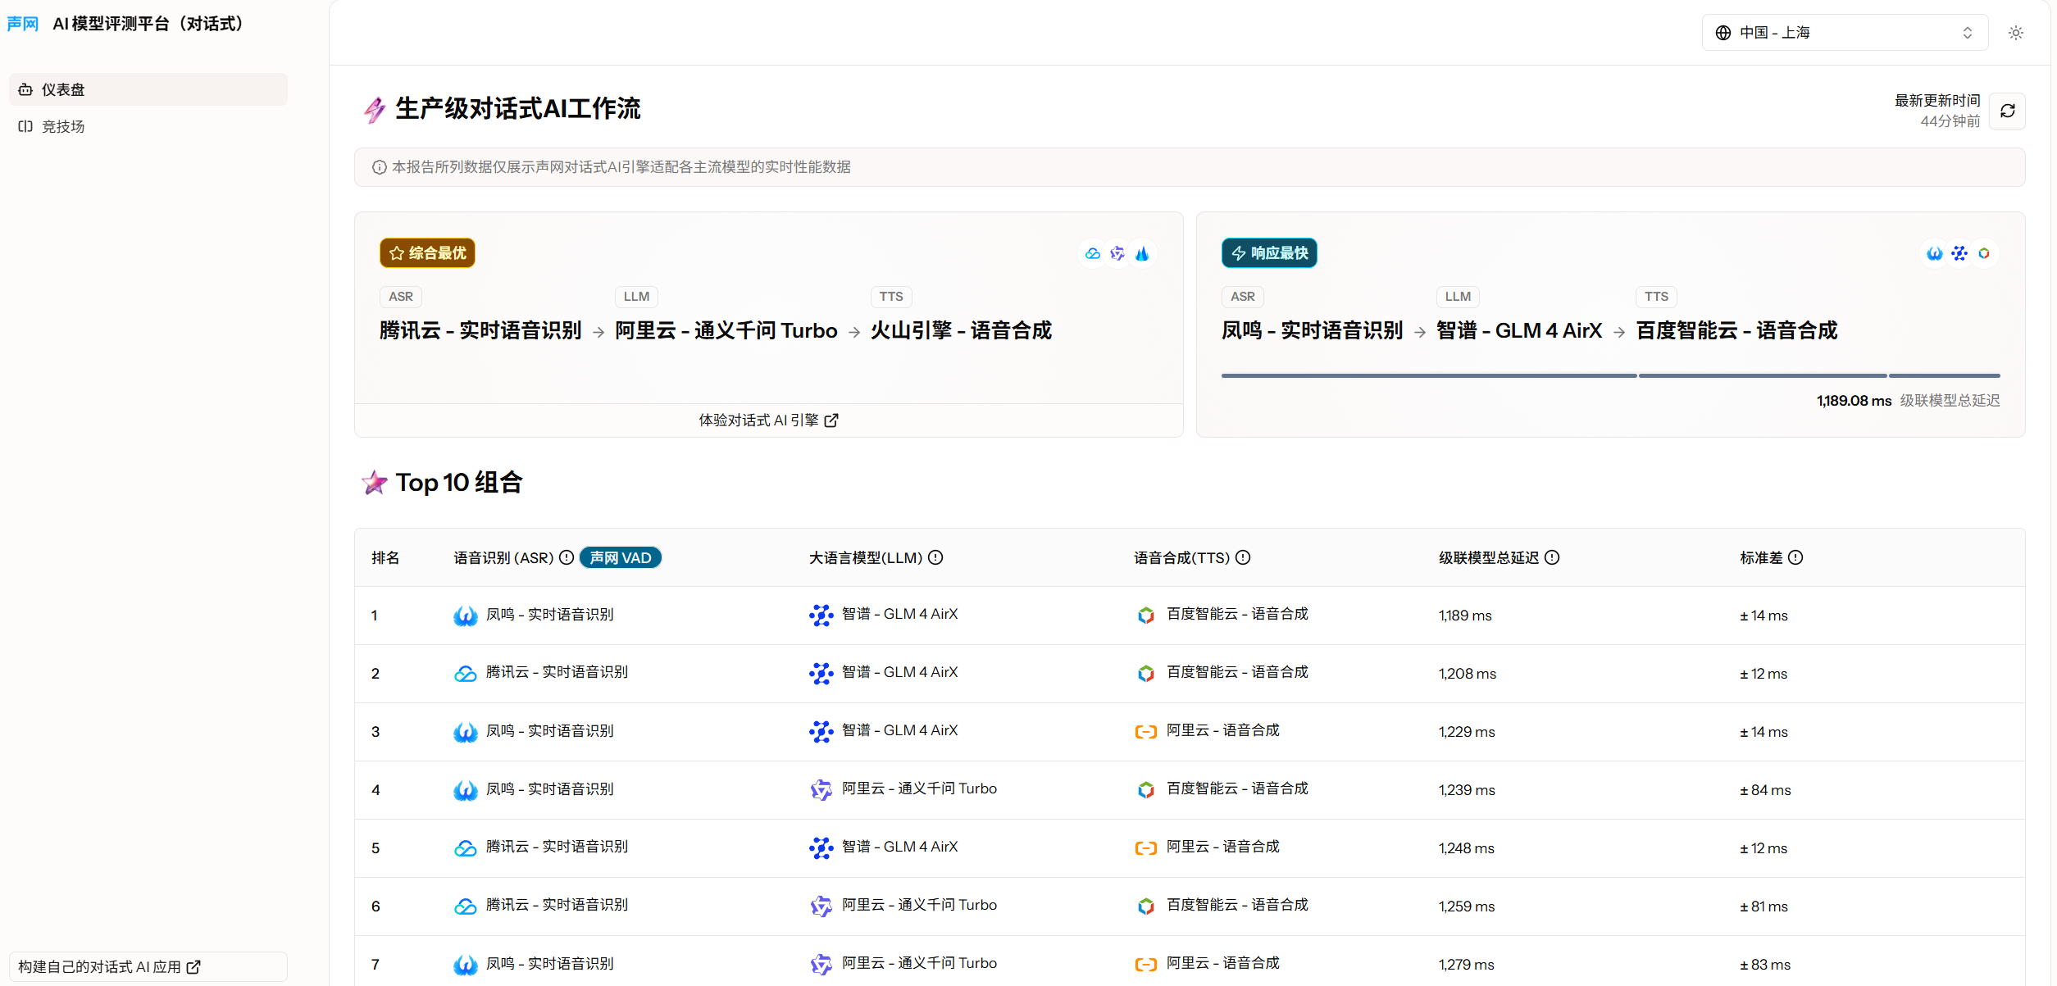This screenshot has width=2057, height=986.
Task: Open 构建自己的对话式 AI 应用 link
Action: 148,967
